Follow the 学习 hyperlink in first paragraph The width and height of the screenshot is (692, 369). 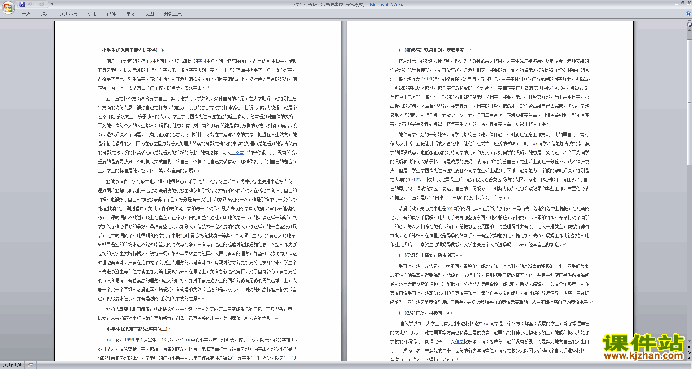[x=202, y=61]
